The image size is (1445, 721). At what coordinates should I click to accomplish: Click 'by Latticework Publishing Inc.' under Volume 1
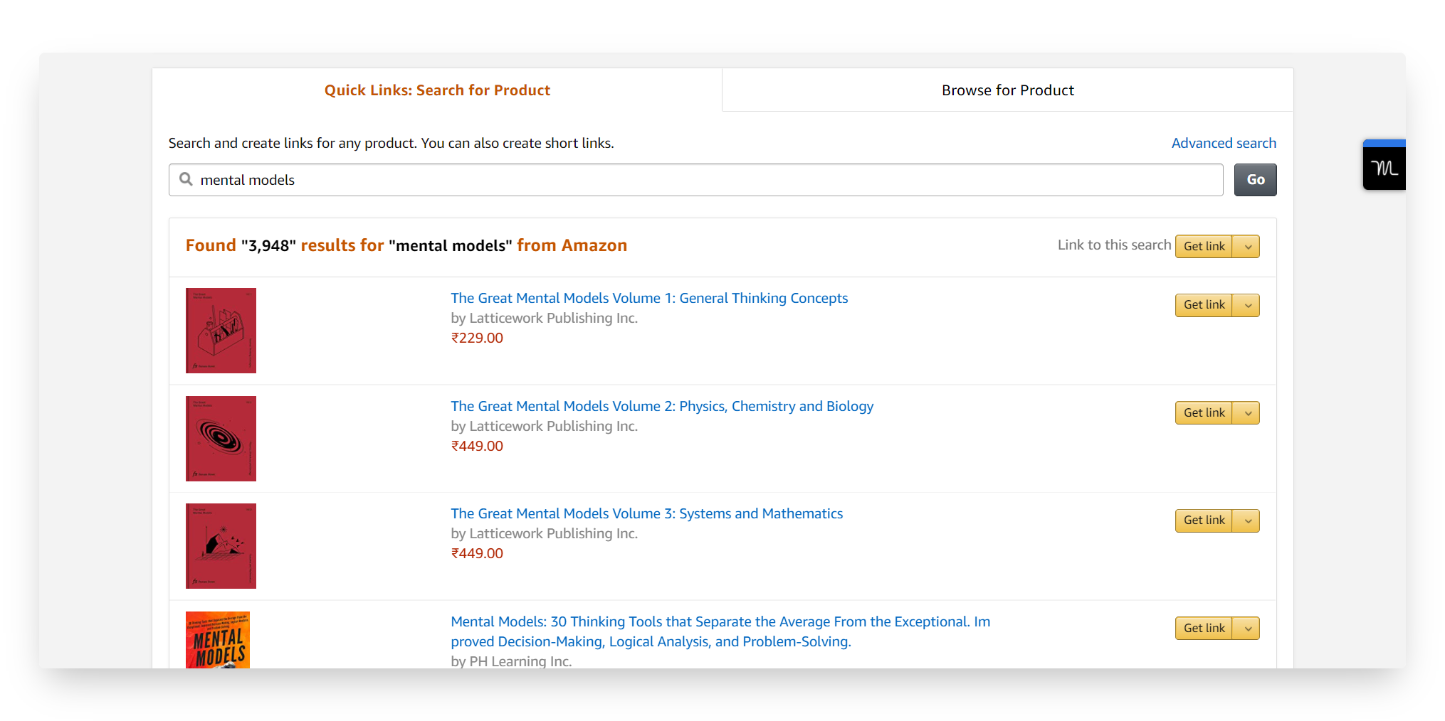[x=544, y=318]
